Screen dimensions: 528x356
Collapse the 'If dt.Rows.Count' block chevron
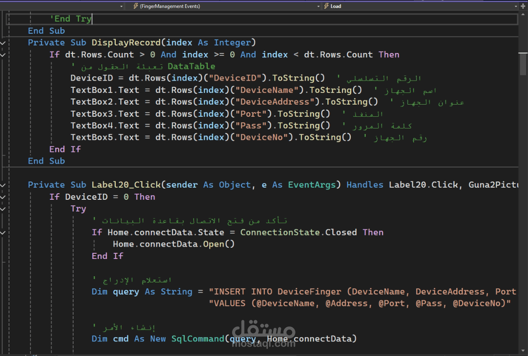coord(3,55)
